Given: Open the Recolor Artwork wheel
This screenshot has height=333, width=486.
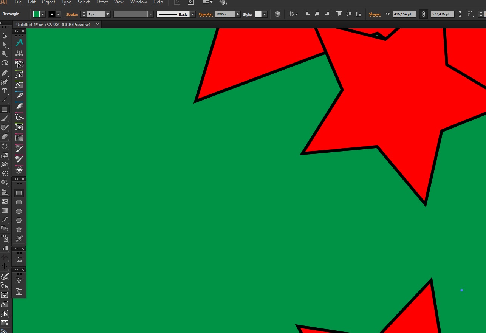Looking at the screenshot, I should [277, 14].
